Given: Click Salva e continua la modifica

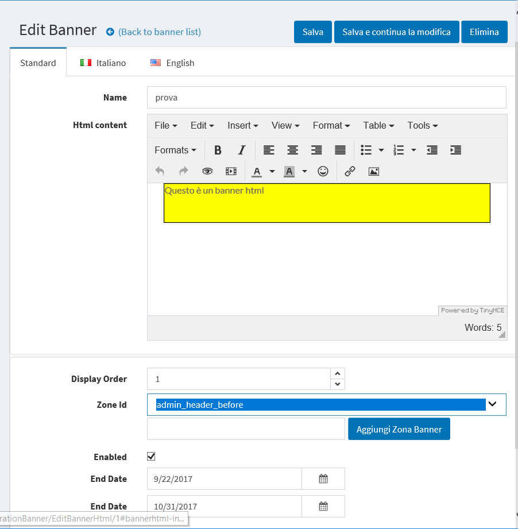Looking at the screenshot, I should coord(396,32).
